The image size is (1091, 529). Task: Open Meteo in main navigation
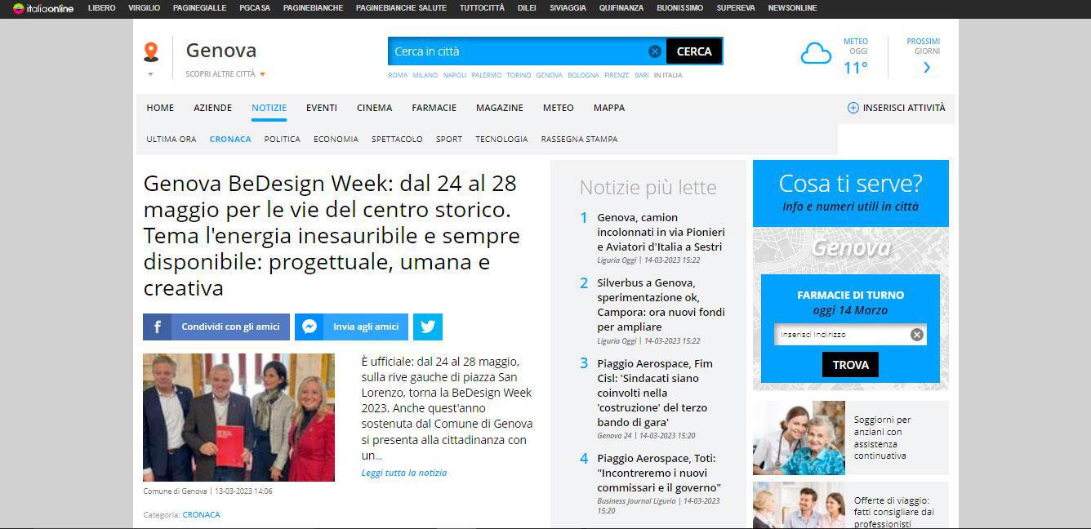pos(559,108)
